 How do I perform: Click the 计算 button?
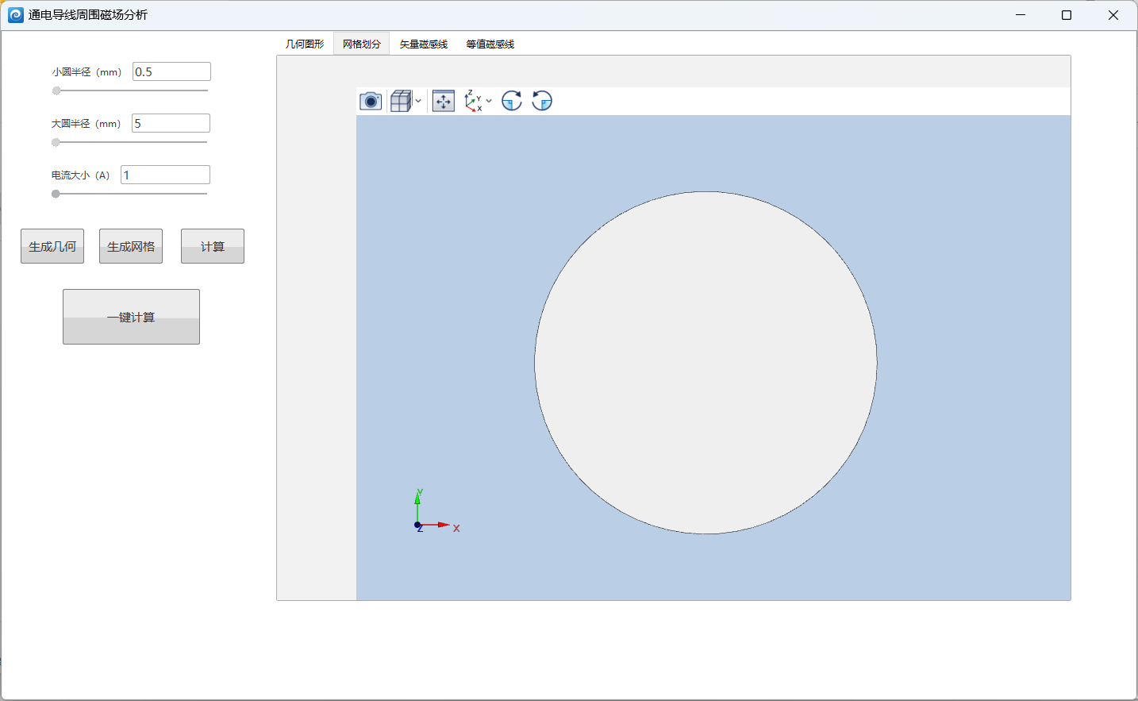click(x=213, y=246)
